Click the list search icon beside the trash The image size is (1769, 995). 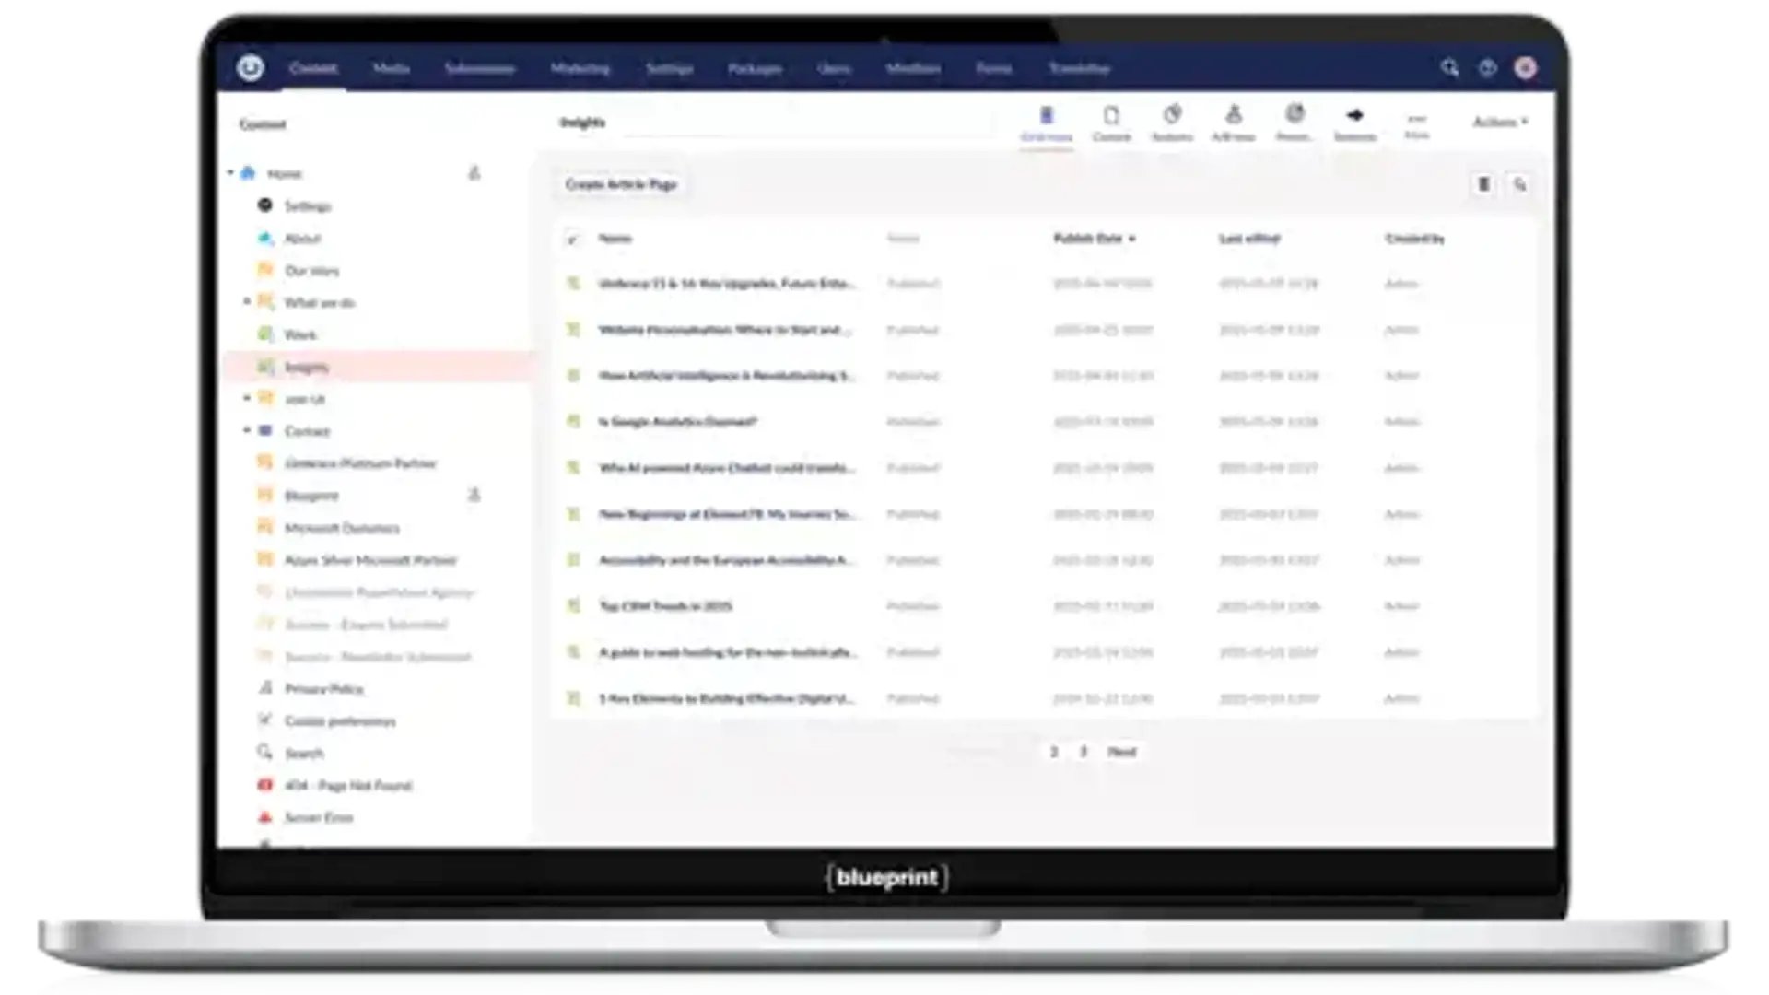(1519, 184)
